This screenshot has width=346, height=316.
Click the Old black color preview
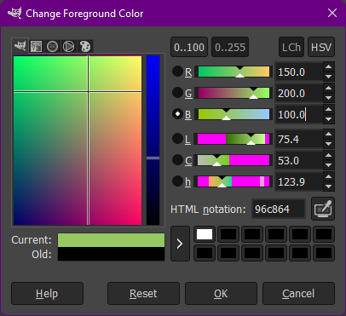point(111,254)
